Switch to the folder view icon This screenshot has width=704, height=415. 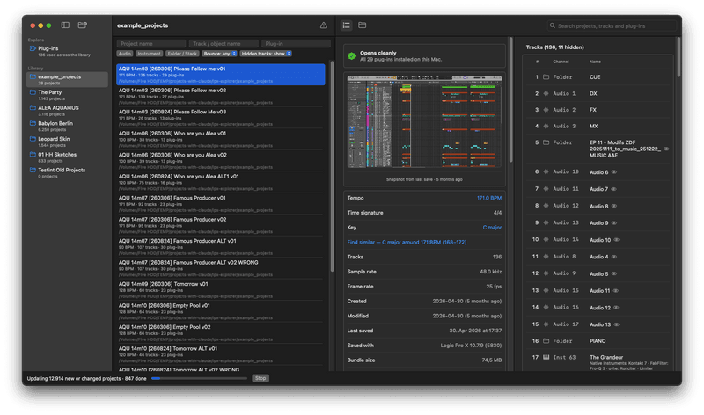362,25
